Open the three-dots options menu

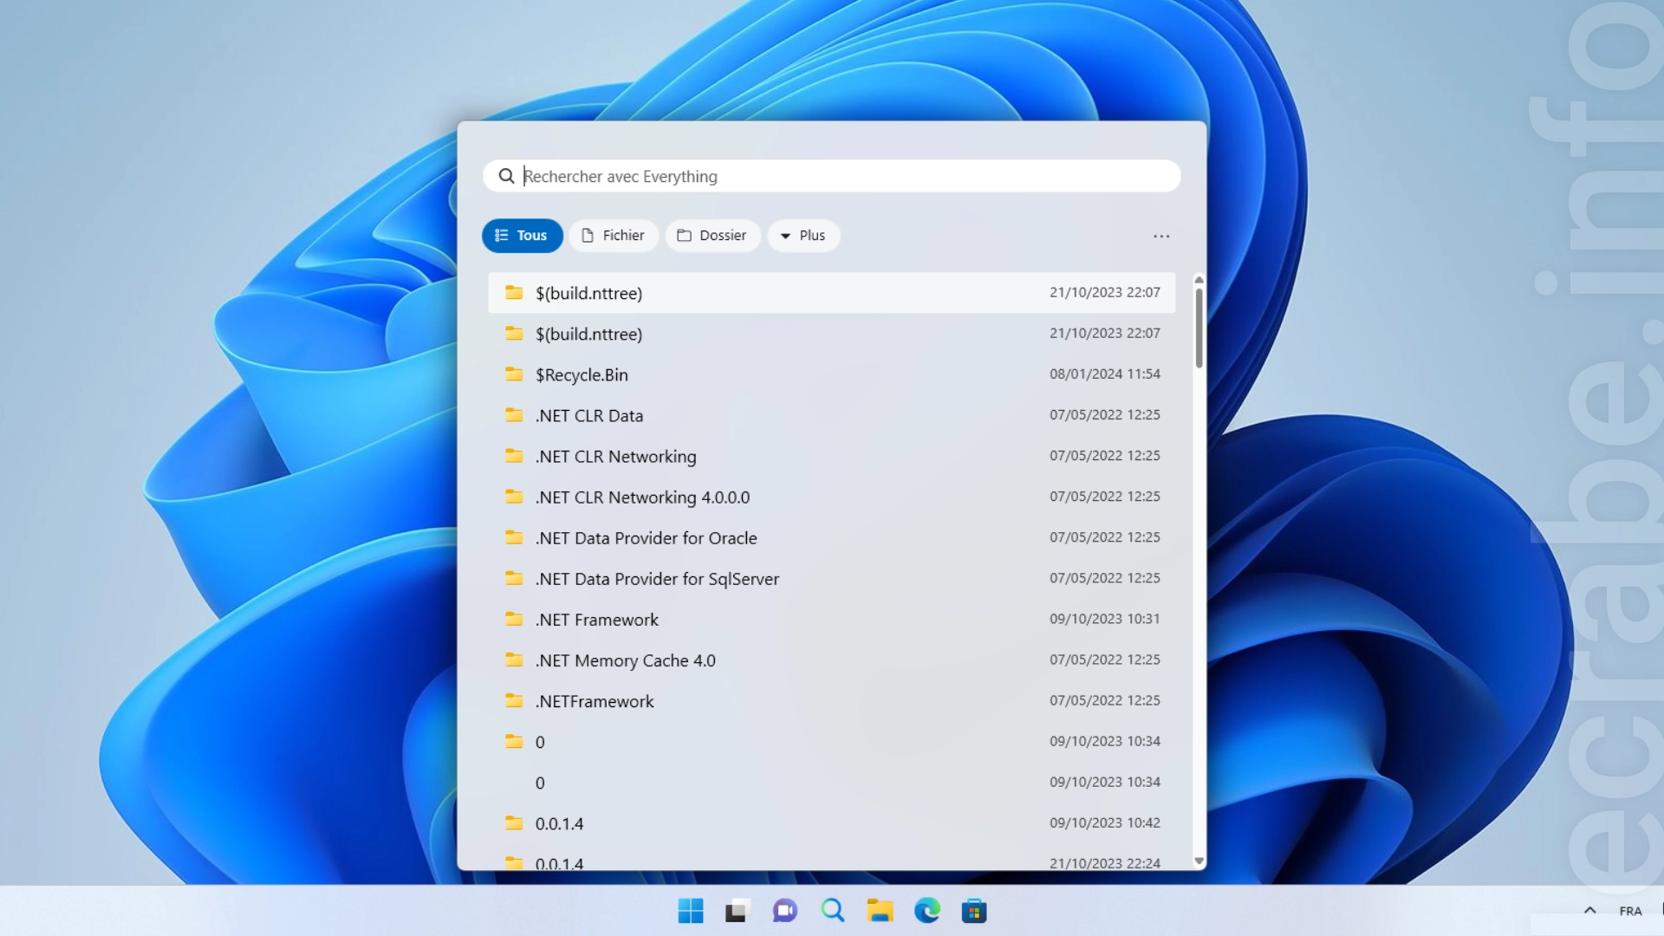point(1161,236)
